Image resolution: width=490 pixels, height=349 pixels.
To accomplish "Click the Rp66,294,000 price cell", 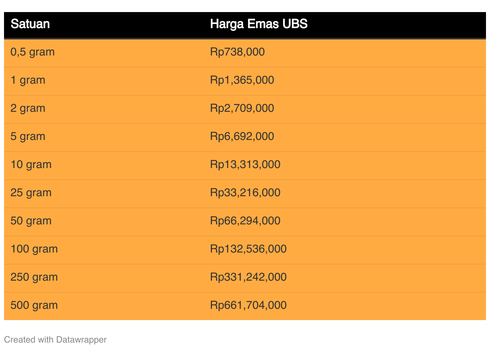I will pyautogui.click(x=245, y=221).
